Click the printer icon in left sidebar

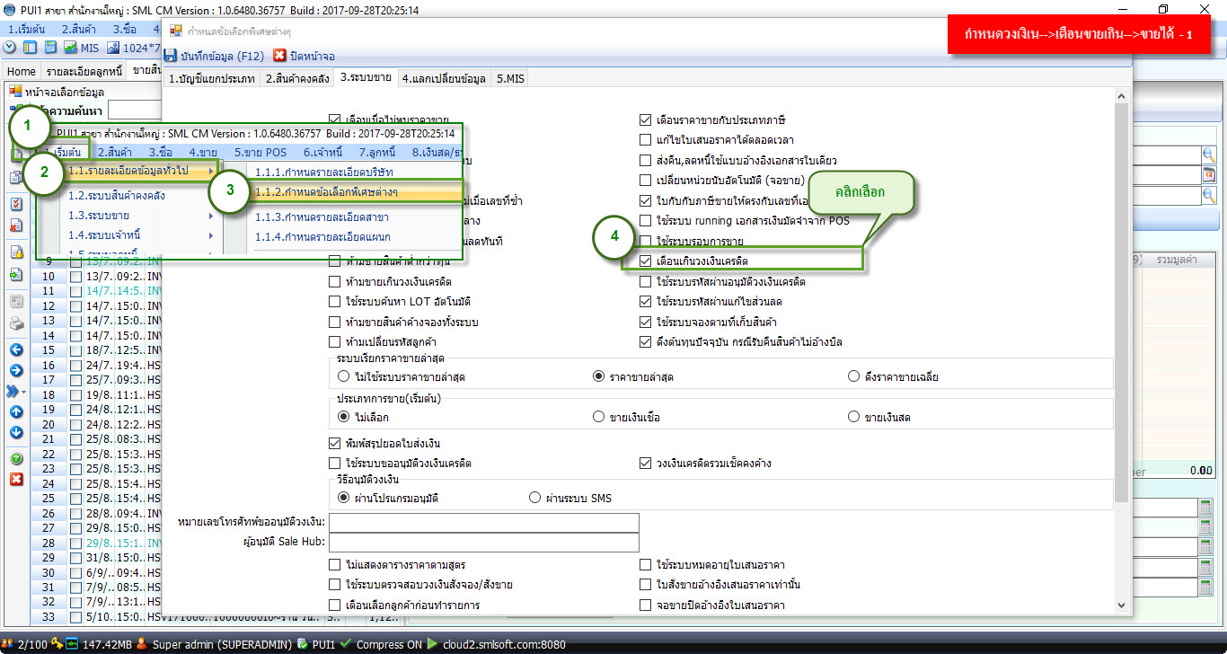(x=16, y=324)
